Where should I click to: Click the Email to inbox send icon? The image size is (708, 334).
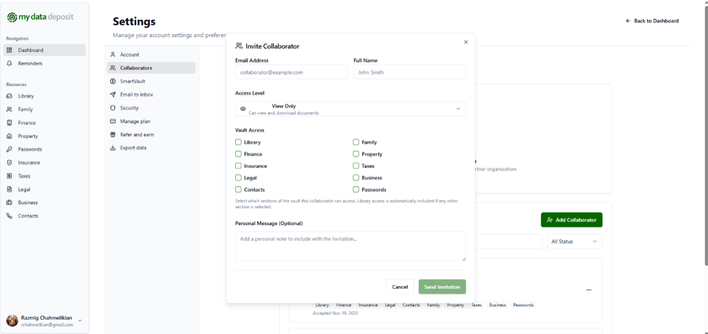pos(113,95)
